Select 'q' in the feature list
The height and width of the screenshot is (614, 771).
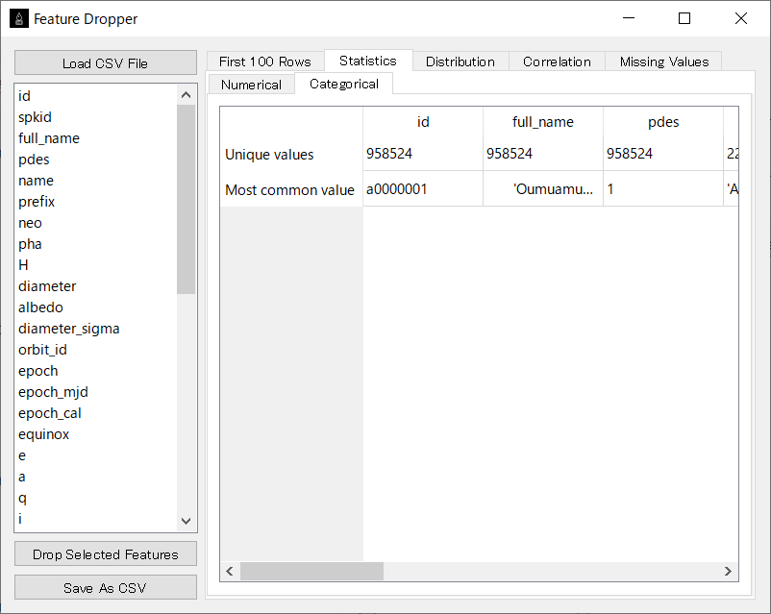point(96,498)
